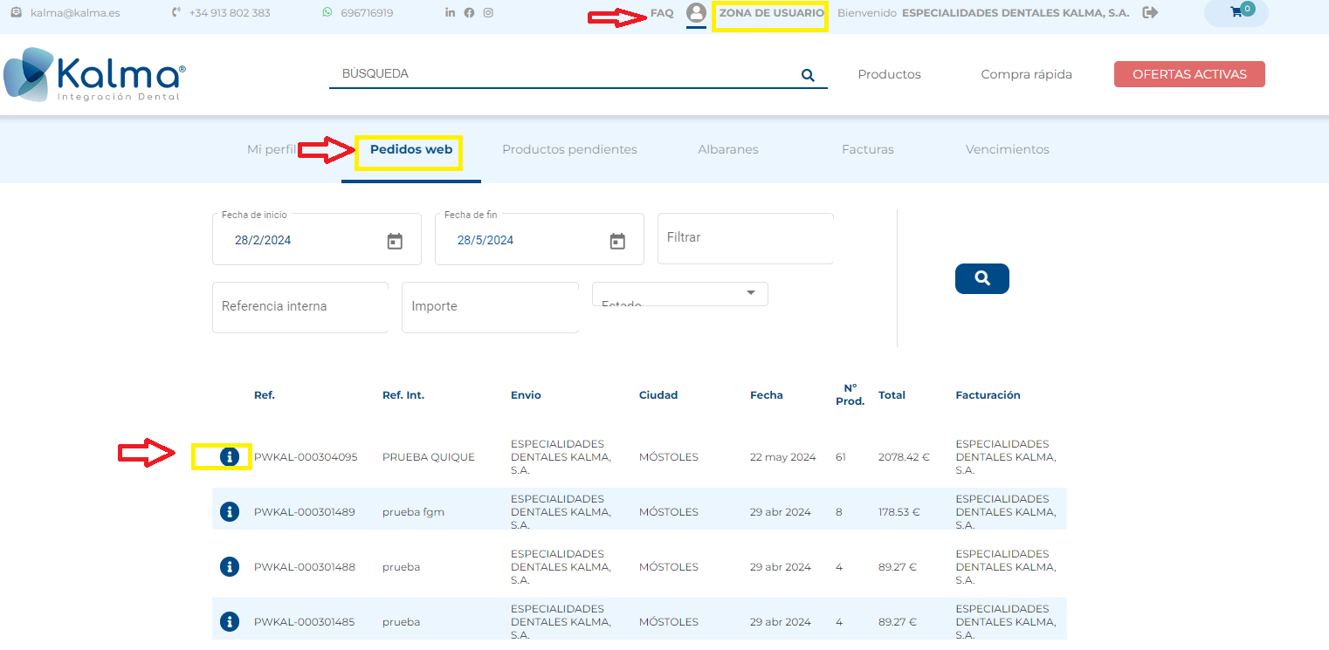This screenshot has width=1329, height=650.
Task: Open the Facebook icon
Action: [469, 13]
